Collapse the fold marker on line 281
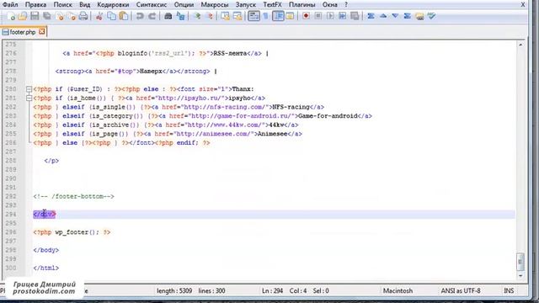This screenshot has width=539, height=303. coord(29,98)
